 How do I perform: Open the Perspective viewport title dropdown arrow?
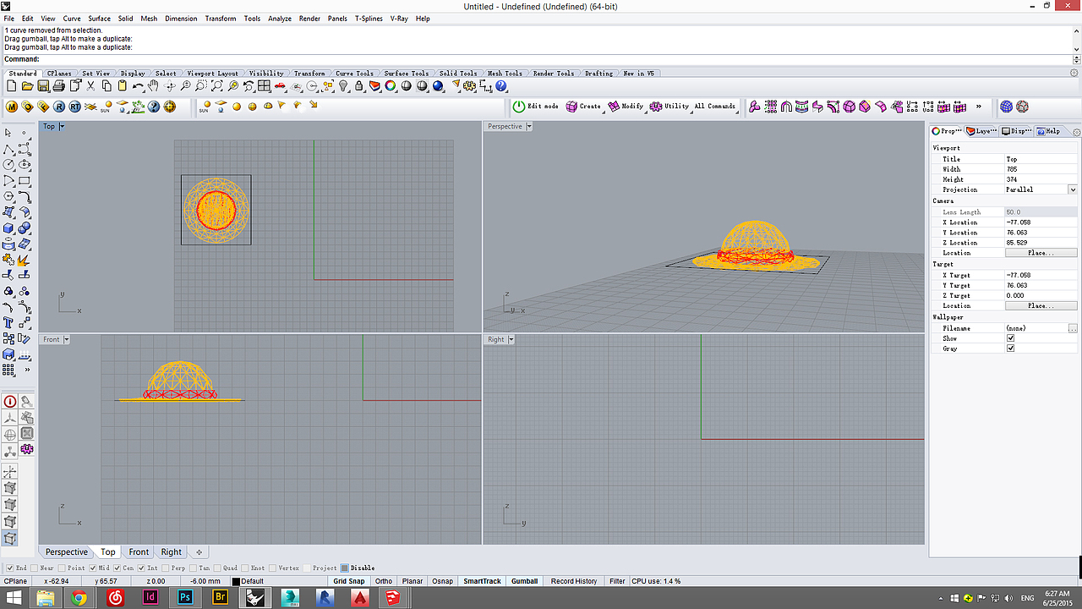[x=529, y=127]
